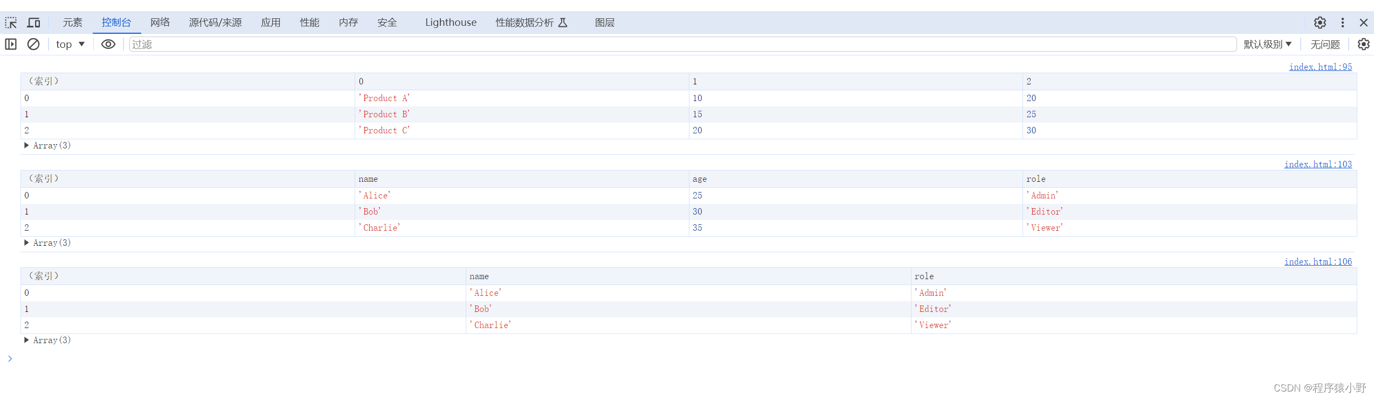Image resolution: width=1374 pixels, height=398 pixels.
Task: Sort the second table by age header
Action: coord(700,179)
